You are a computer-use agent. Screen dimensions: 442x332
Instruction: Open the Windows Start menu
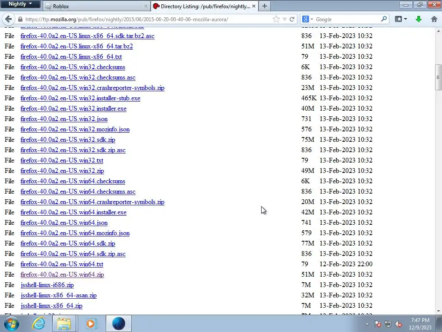click(11, 323)
